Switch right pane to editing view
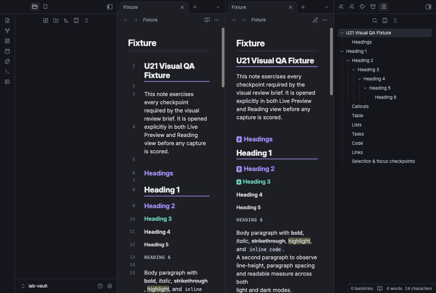Viewport: 436px width, 293px height. [315, 20]
